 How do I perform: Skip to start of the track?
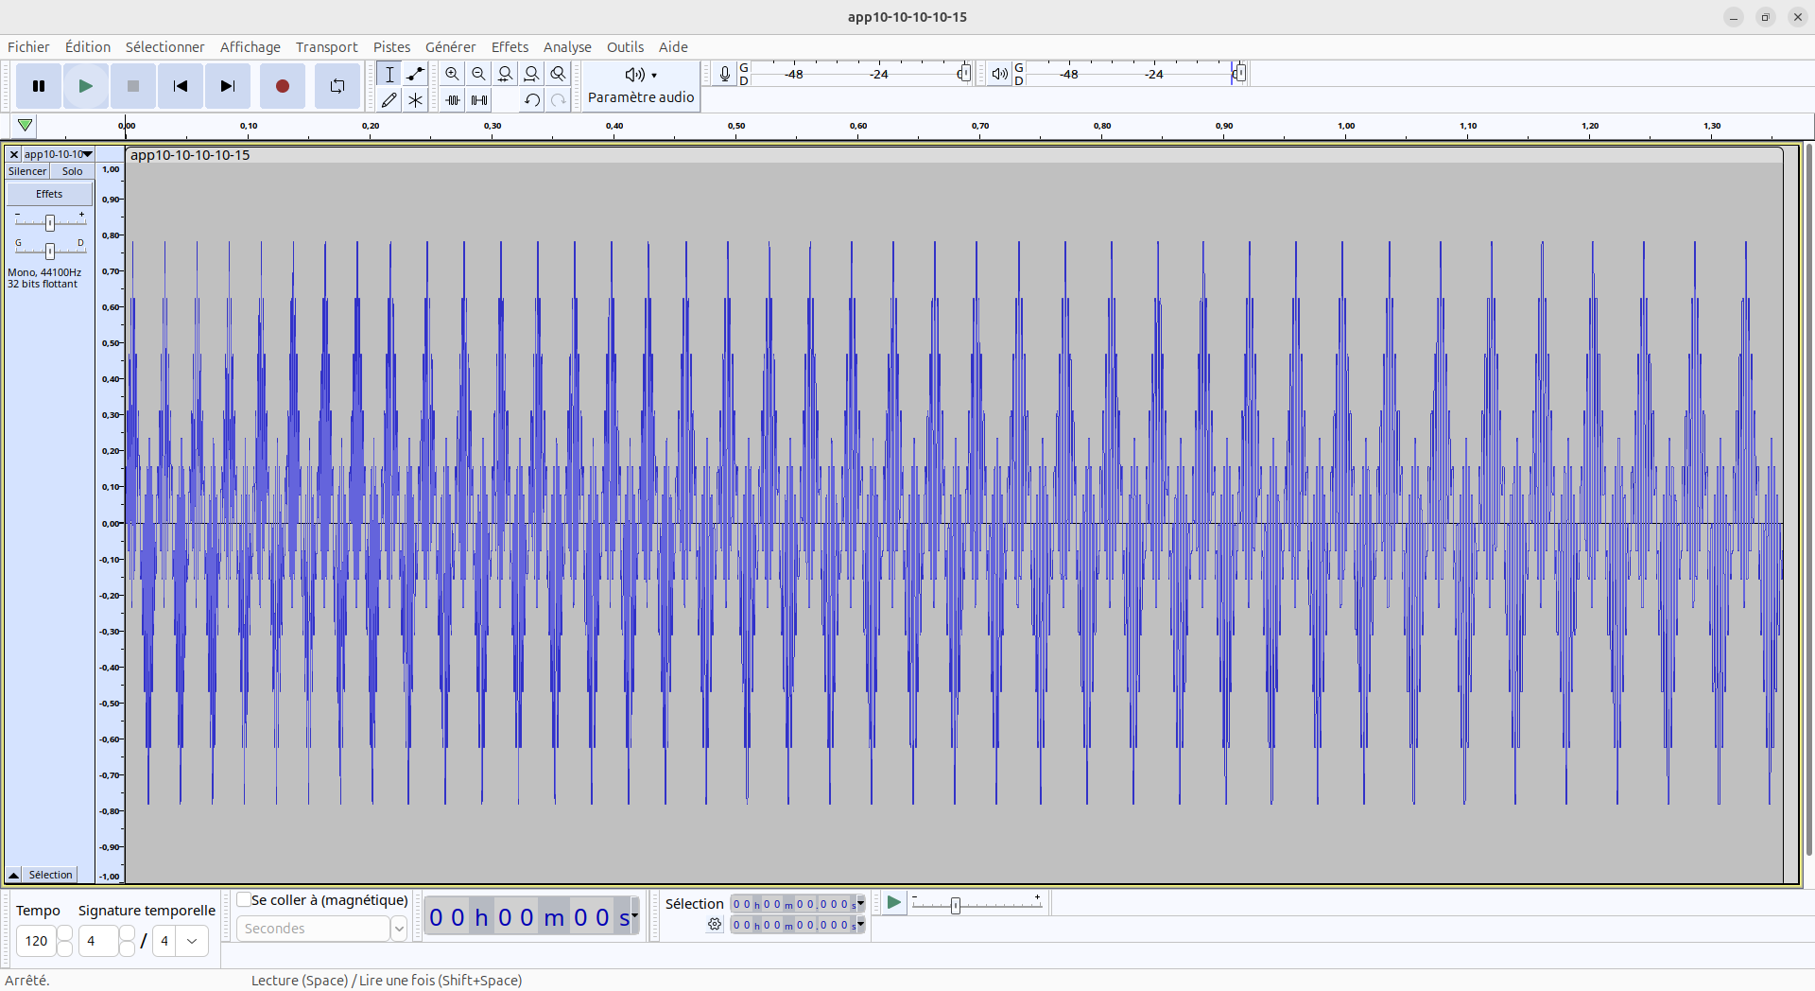tap(180, 86)
